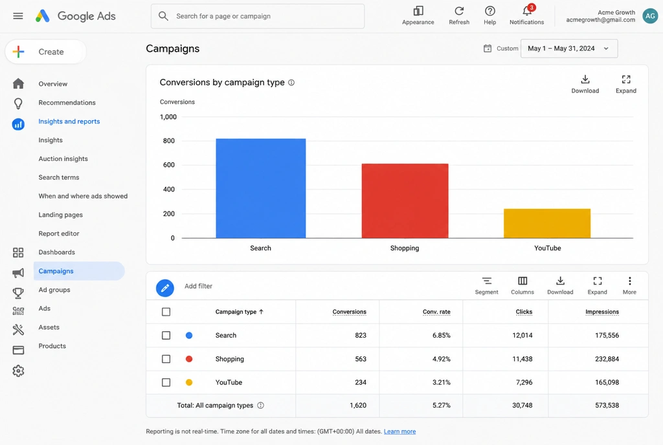
Task: Click the Create button
Action: 46,52
